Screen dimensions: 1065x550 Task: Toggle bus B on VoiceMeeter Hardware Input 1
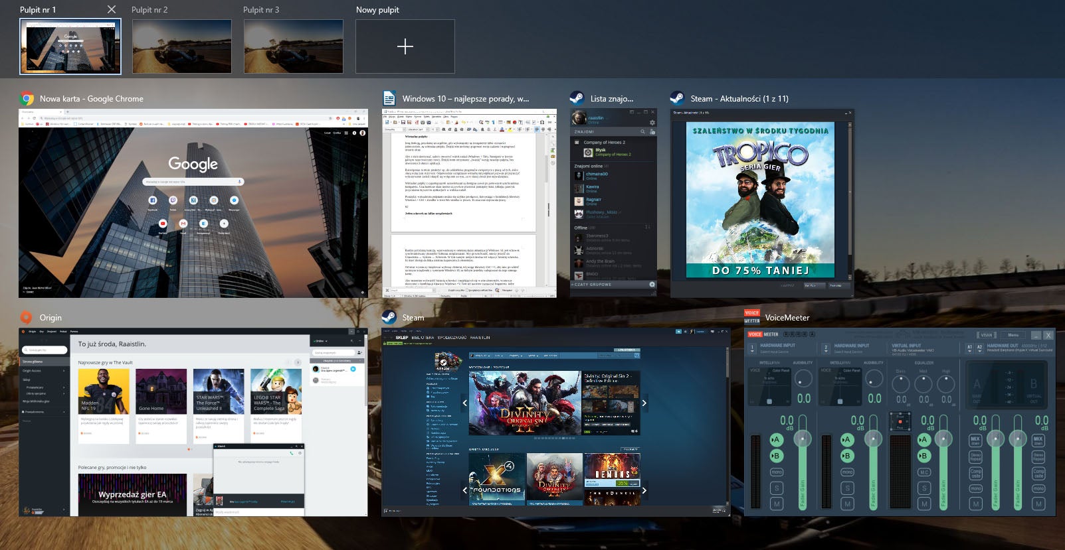tap(775, 456)
